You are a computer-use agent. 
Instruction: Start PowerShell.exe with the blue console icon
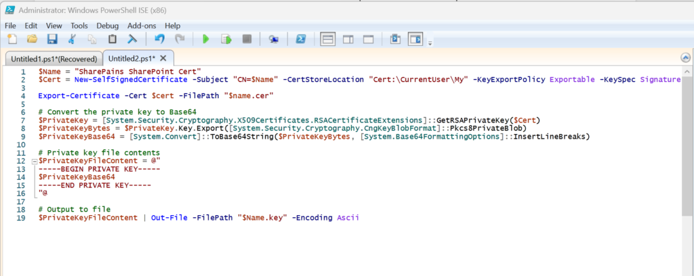[301, 39]
